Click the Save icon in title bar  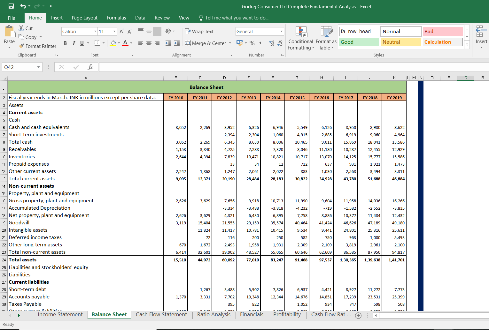11,6
